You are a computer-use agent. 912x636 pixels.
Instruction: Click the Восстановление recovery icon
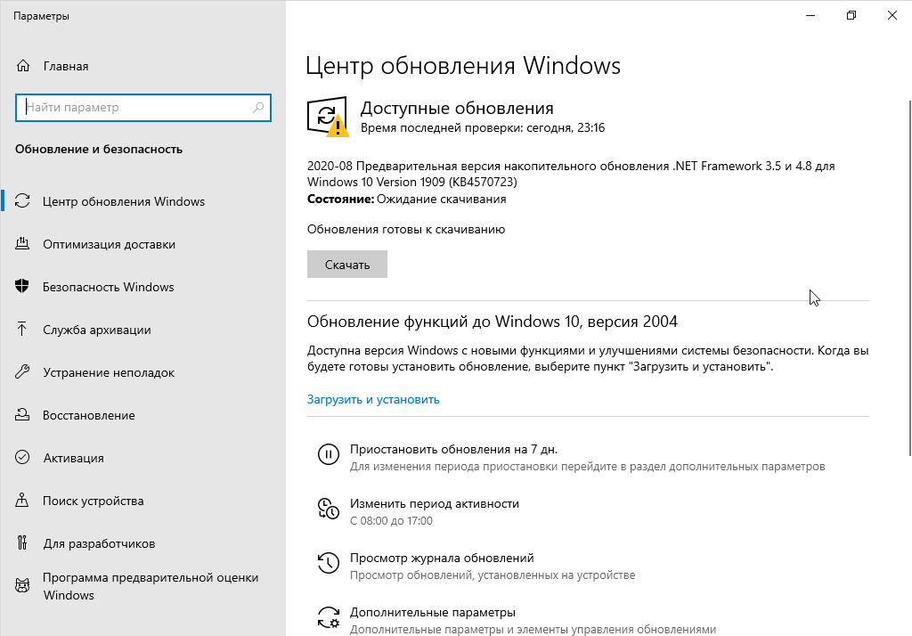(23, 415)
